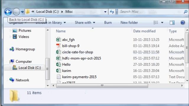Open the view options dropdown arrow
This screenshot has width=189, height=106.
click(x=162, y=22)
